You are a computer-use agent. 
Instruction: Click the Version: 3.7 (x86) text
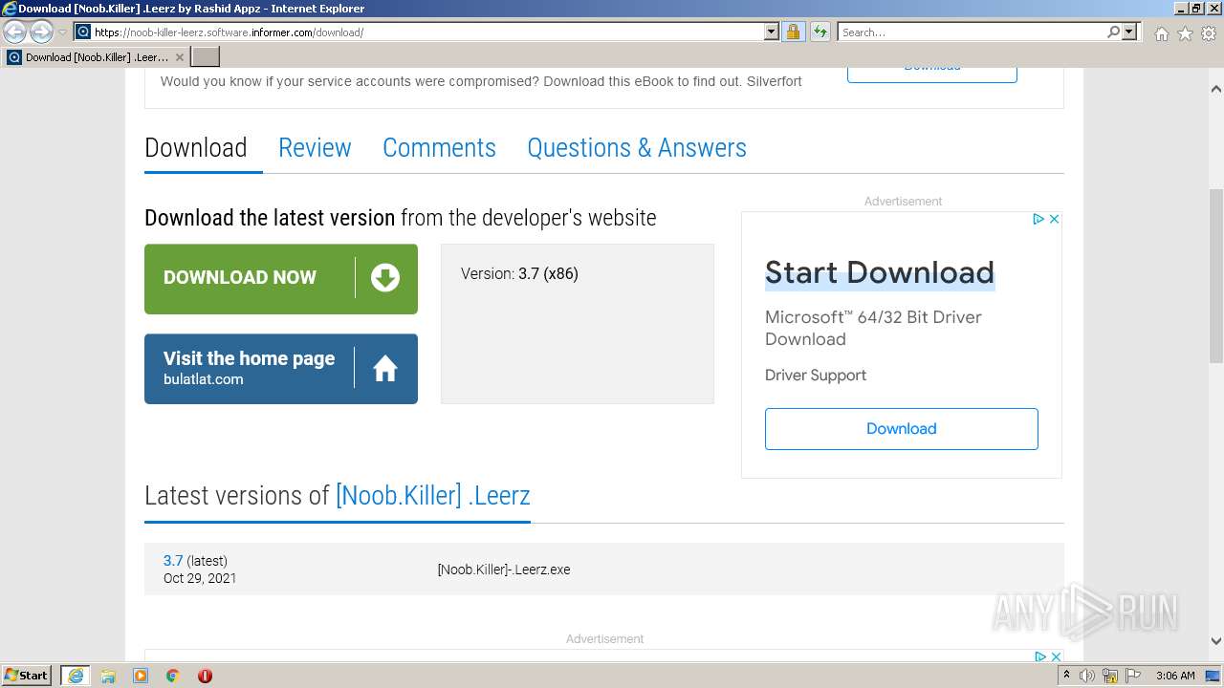[x=519, y=274]
